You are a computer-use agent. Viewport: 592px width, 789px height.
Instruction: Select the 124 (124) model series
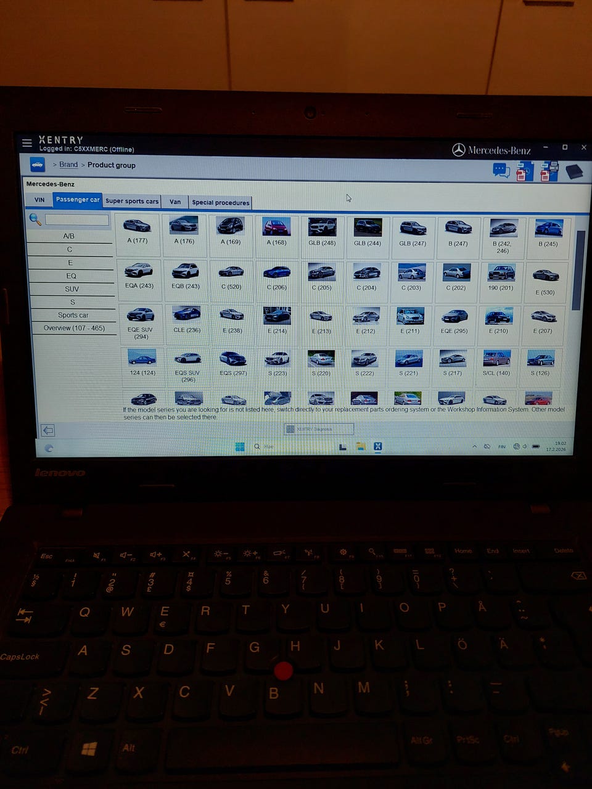click(x=142, y=365)
